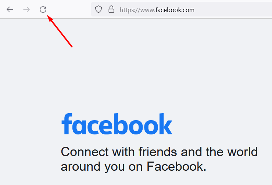Viewport: 272px width, 185px height.
Task: Click the tip of the red arrow
Action: tap(47, 16)
